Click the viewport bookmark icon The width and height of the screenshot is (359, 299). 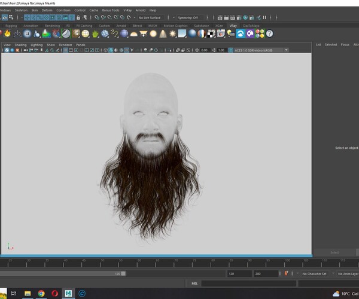(41, 50)
